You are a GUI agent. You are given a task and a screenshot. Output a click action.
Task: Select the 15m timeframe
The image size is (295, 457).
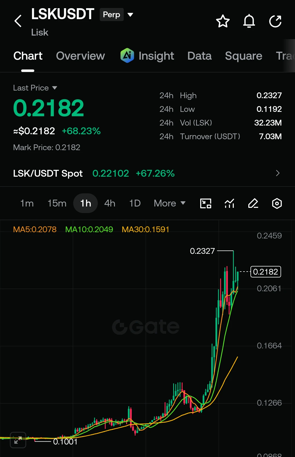click(x=57, y=203)
